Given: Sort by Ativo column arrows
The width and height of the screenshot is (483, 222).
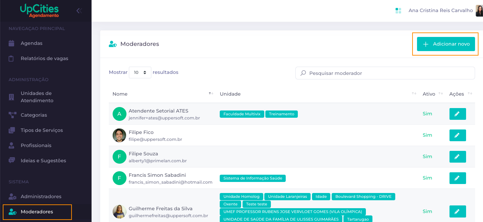Looking at the screenshot, I should (x=441, y=94).
